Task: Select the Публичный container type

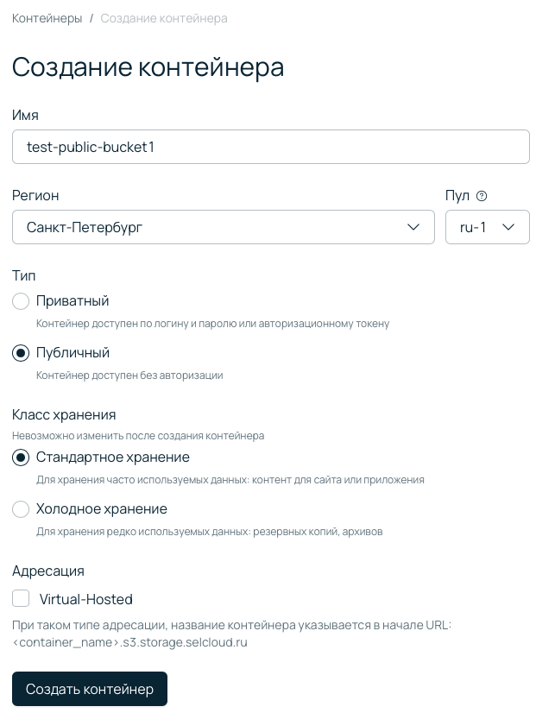Action: (x=21, y=353)
